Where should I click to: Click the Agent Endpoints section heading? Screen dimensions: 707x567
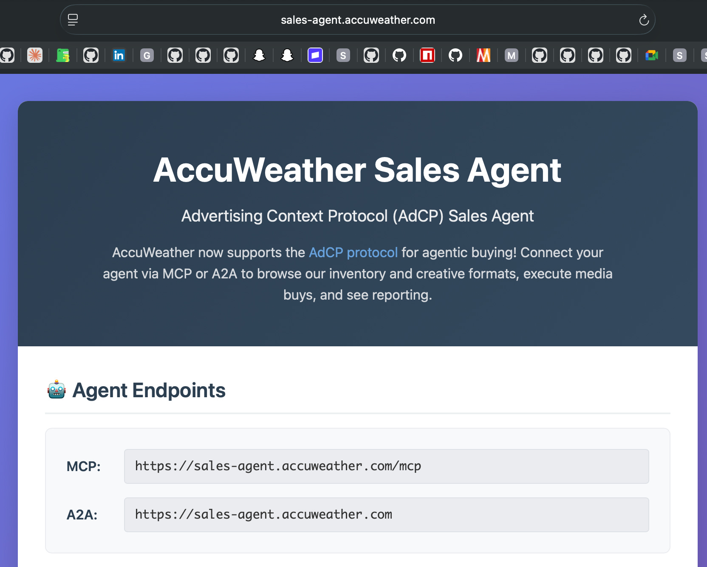point(149,390)
